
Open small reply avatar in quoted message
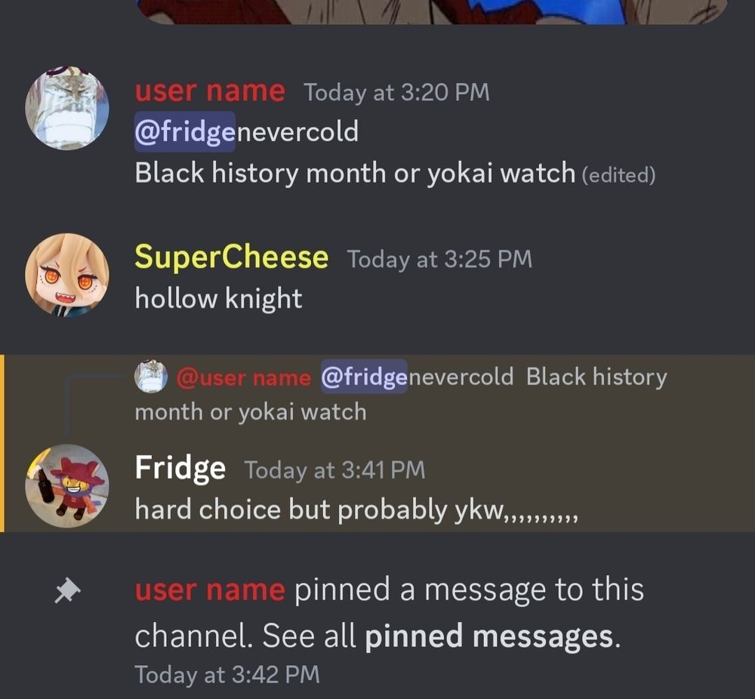tap(151, 377)
